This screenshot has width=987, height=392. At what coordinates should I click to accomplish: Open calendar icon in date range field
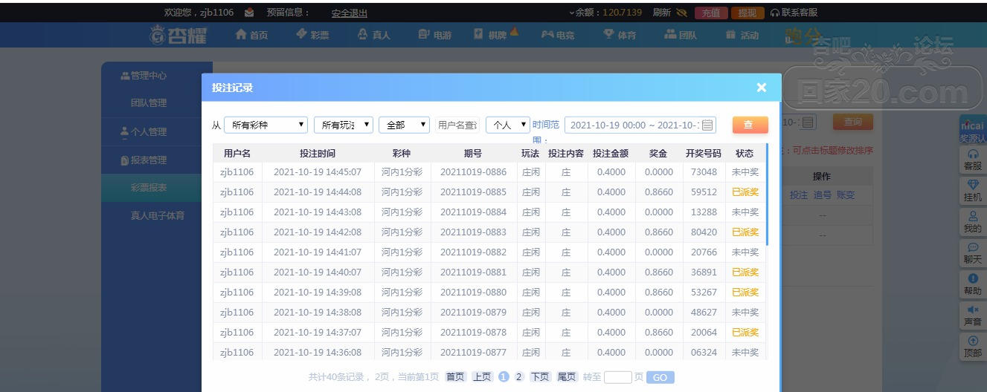tap(707, 125)
